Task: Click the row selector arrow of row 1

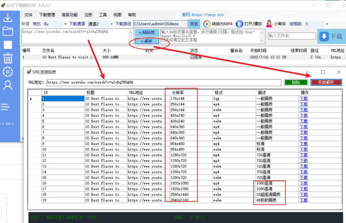Action: [31, 99]
